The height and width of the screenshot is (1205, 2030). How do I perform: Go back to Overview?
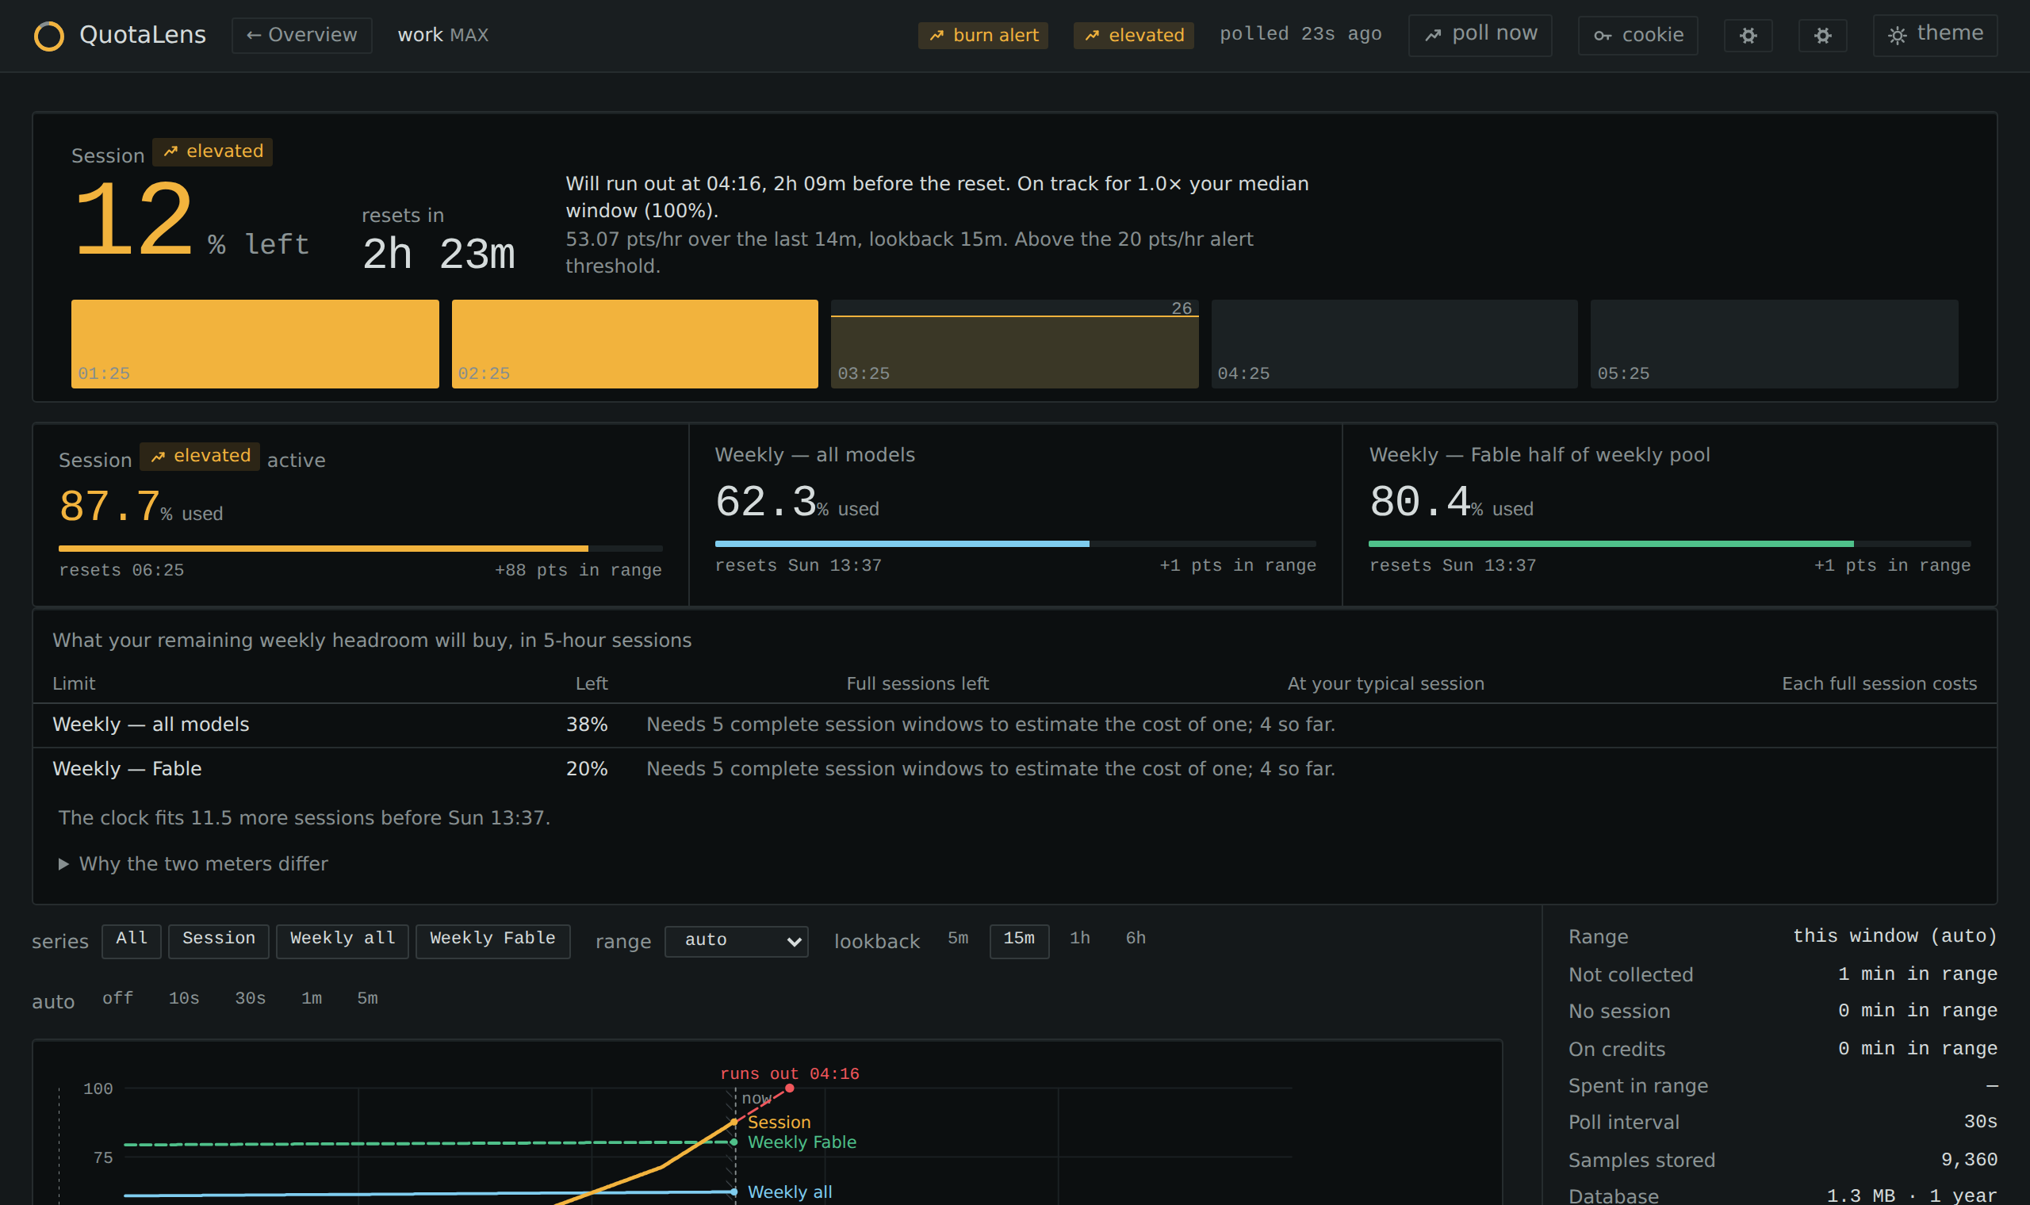tap(301, 35)
